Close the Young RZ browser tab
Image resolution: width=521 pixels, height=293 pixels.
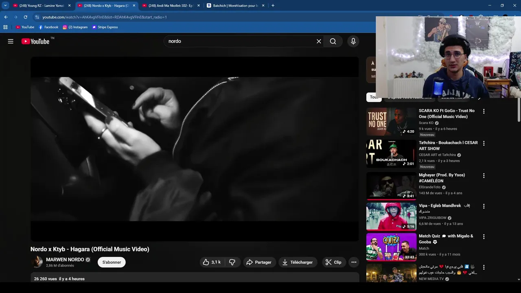pyautogui.click(x=69, y=6)
